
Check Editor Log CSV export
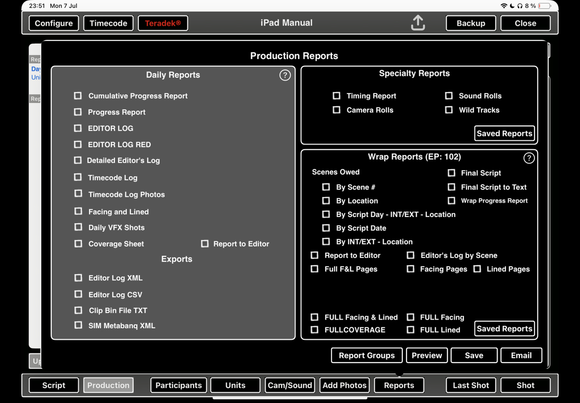(x=78, y=294)
